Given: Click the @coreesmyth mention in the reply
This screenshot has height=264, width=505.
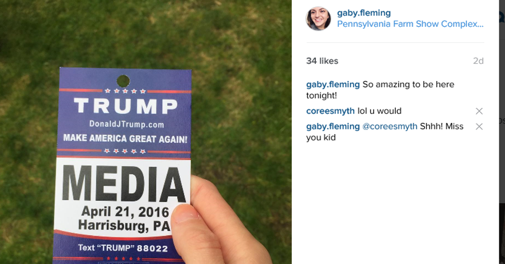Looking at the screenshot, I should [390, 127].
